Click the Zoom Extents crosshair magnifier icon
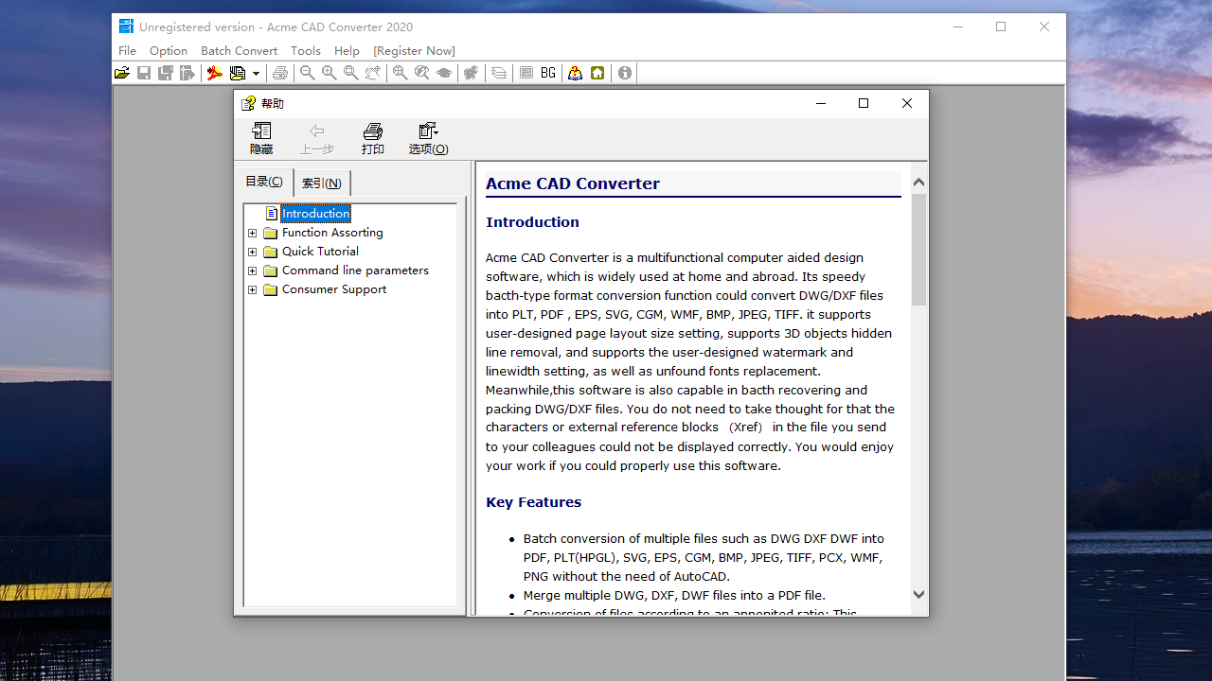Screen dimensions: 1212x681 (x=401, y=73)
